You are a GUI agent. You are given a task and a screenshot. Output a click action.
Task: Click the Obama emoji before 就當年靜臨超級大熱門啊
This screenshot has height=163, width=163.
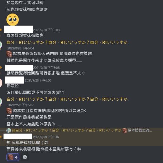tap(9, 54)
